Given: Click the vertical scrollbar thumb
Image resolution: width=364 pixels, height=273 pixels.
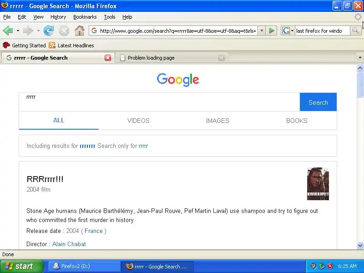Looking at the screenshot, I should 360,85.
